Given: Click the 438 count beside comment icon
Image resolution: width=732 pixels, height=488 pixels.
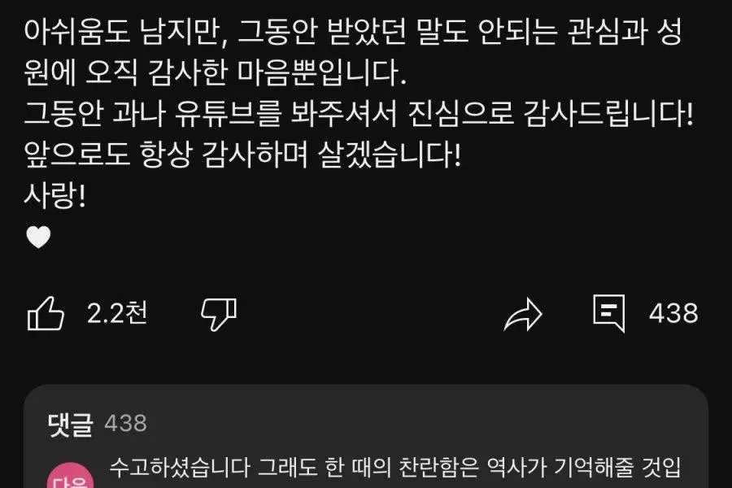Looking at the screenshot, I should [x=673, y=313].
